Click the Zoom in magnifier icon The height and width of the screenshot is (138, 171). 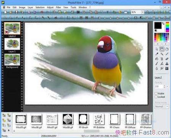pos(148,12)
